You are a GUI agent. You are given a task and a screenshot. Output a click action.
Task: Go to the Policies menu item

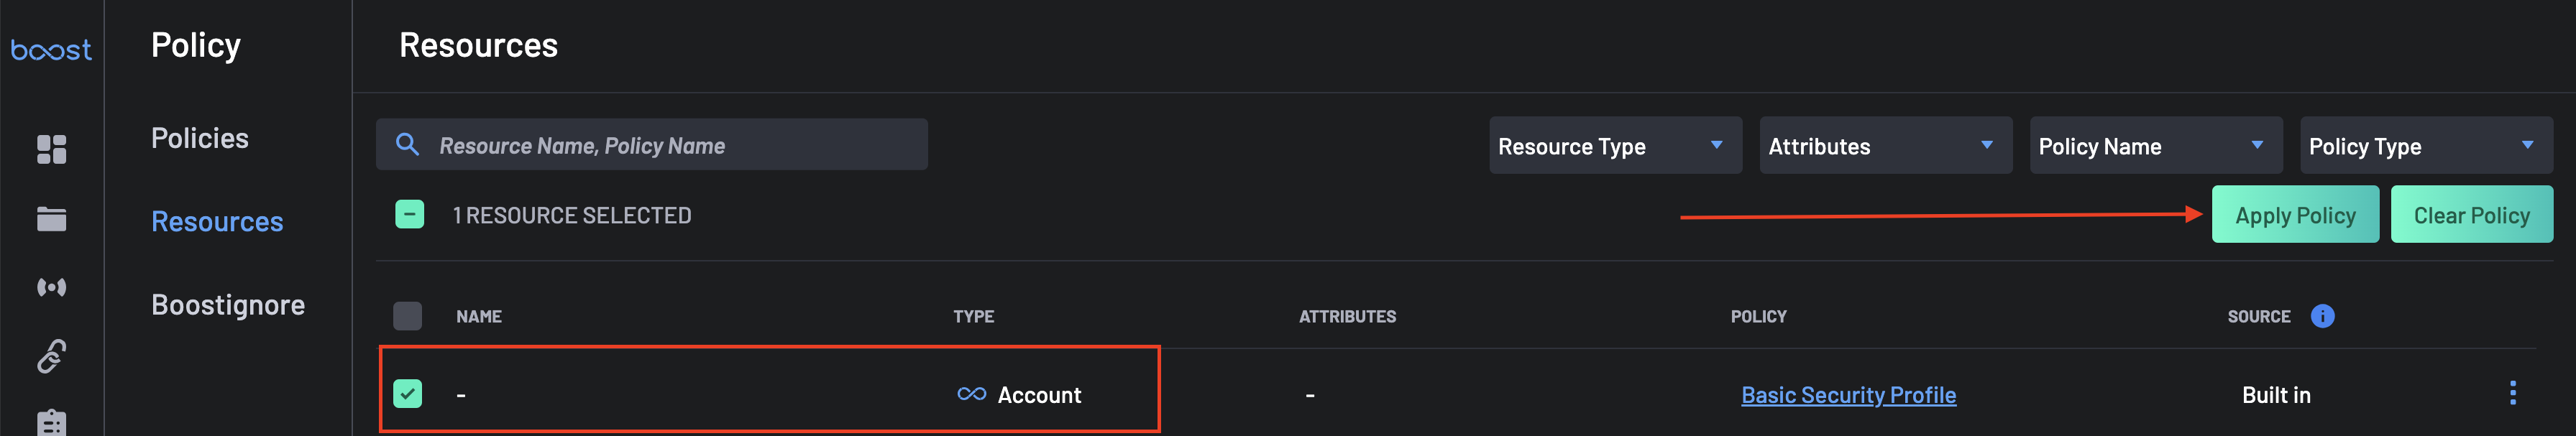click(200, 138)
